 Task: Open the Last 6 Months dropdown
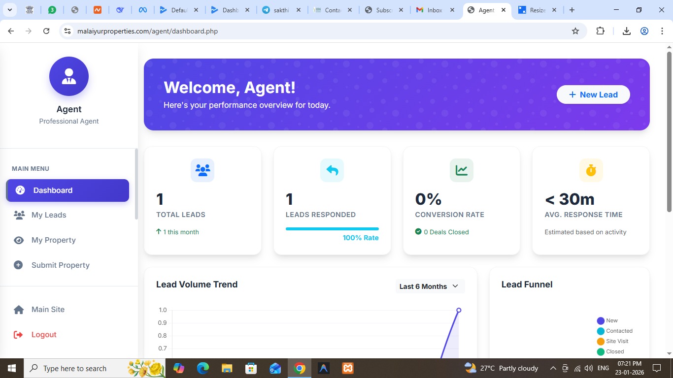(429, 286)
